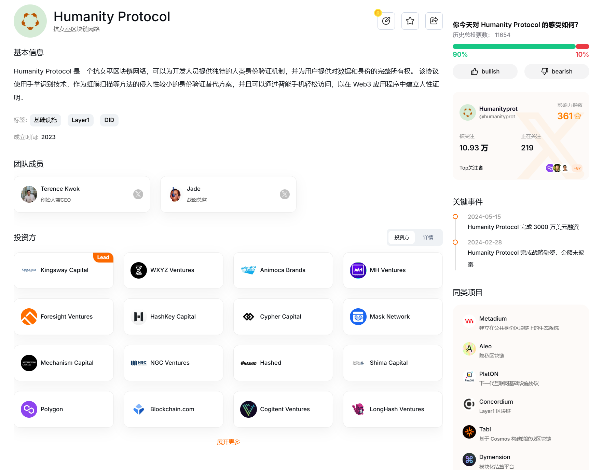
Task: Click the 10.93 万 followers count
Action: click(x=474, y=148)
